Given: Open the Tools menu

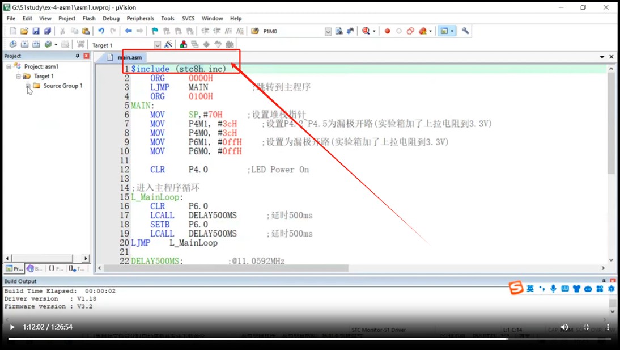Looking at the screenshot, I should pyautogui.click(x=168, y=18).
